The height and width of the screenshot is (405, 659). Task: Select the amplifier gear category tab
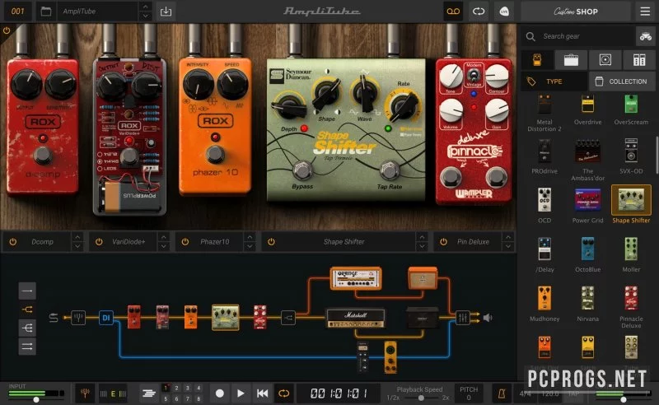tap(571, 59)
